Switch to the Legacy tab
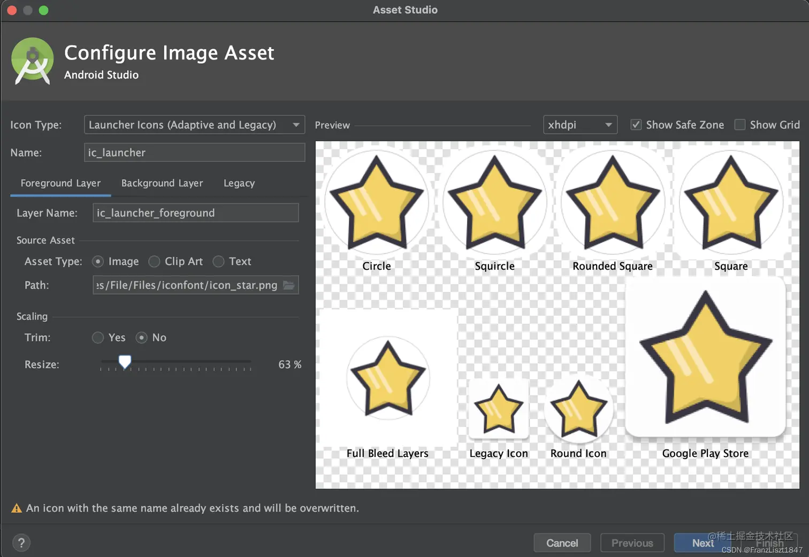This screenshot has width=809, height=557. pyautogui.click(x=239, y=183)
